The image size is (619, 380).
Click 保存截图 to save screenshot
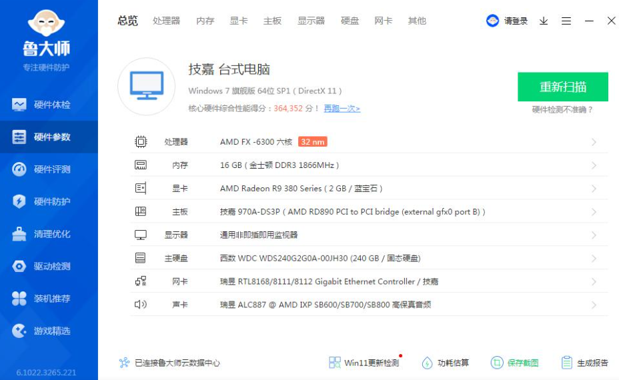515,363
